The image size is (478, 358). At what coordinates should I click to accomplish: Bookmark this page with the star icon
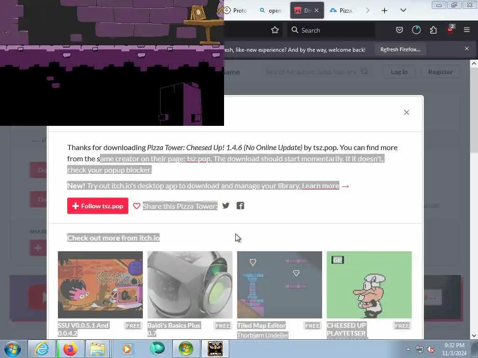click(274, 30)
